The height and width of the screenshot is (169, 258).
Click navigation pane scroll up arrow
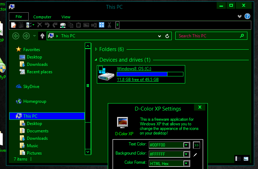[x=88, y=46]
